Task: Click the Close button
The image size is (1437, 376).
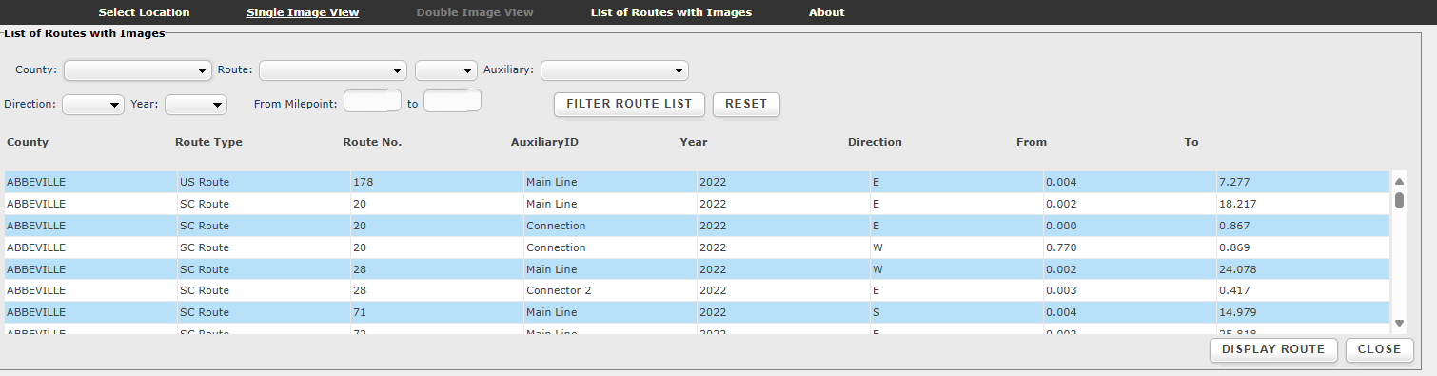Action: point(1379,349)
